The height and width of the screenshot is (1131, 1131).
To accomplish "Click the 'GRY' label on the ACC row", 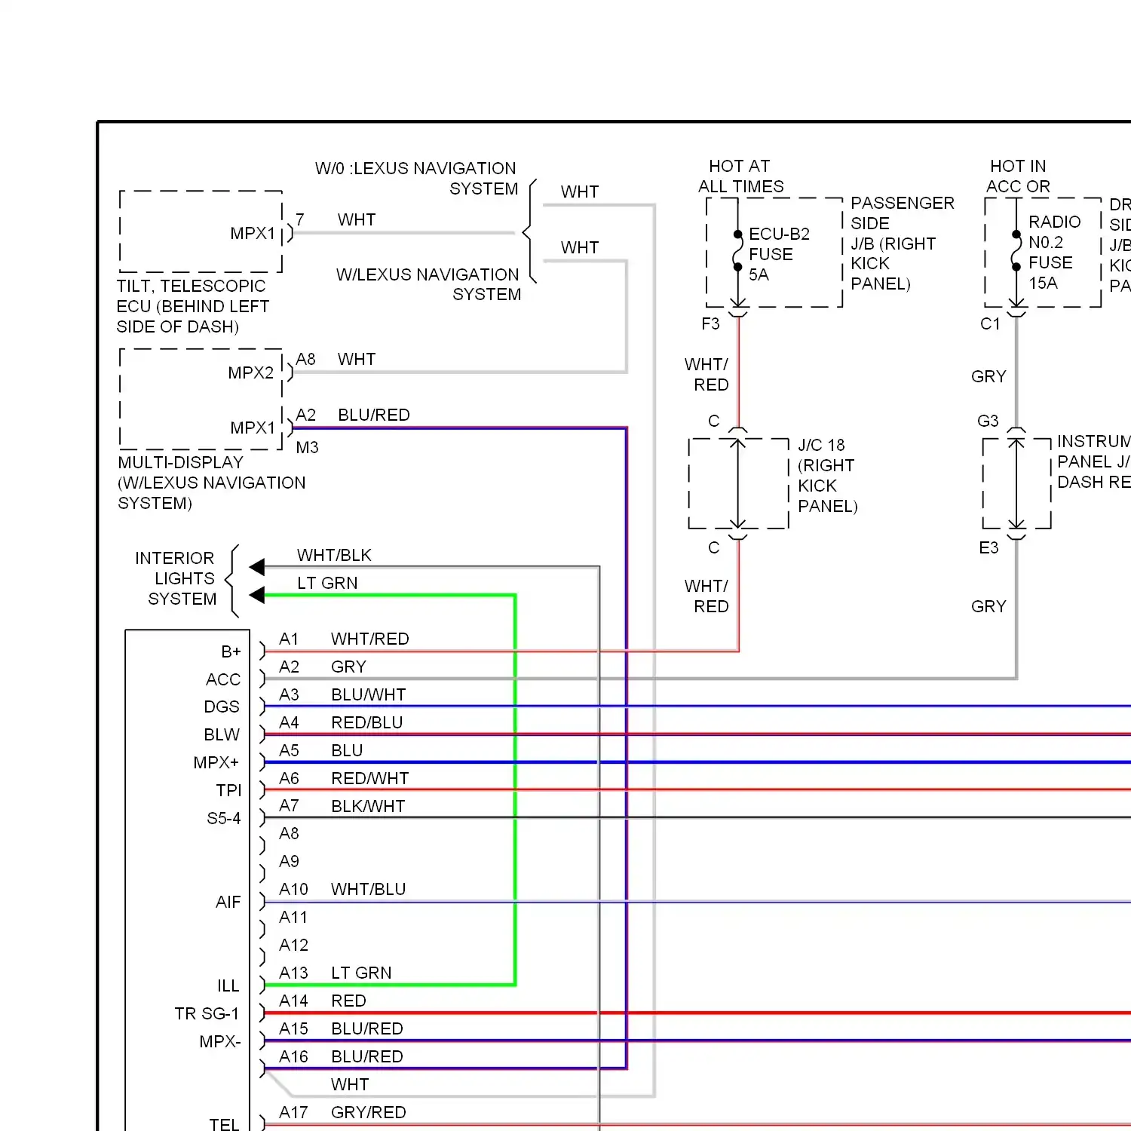I will pos(348,667).
